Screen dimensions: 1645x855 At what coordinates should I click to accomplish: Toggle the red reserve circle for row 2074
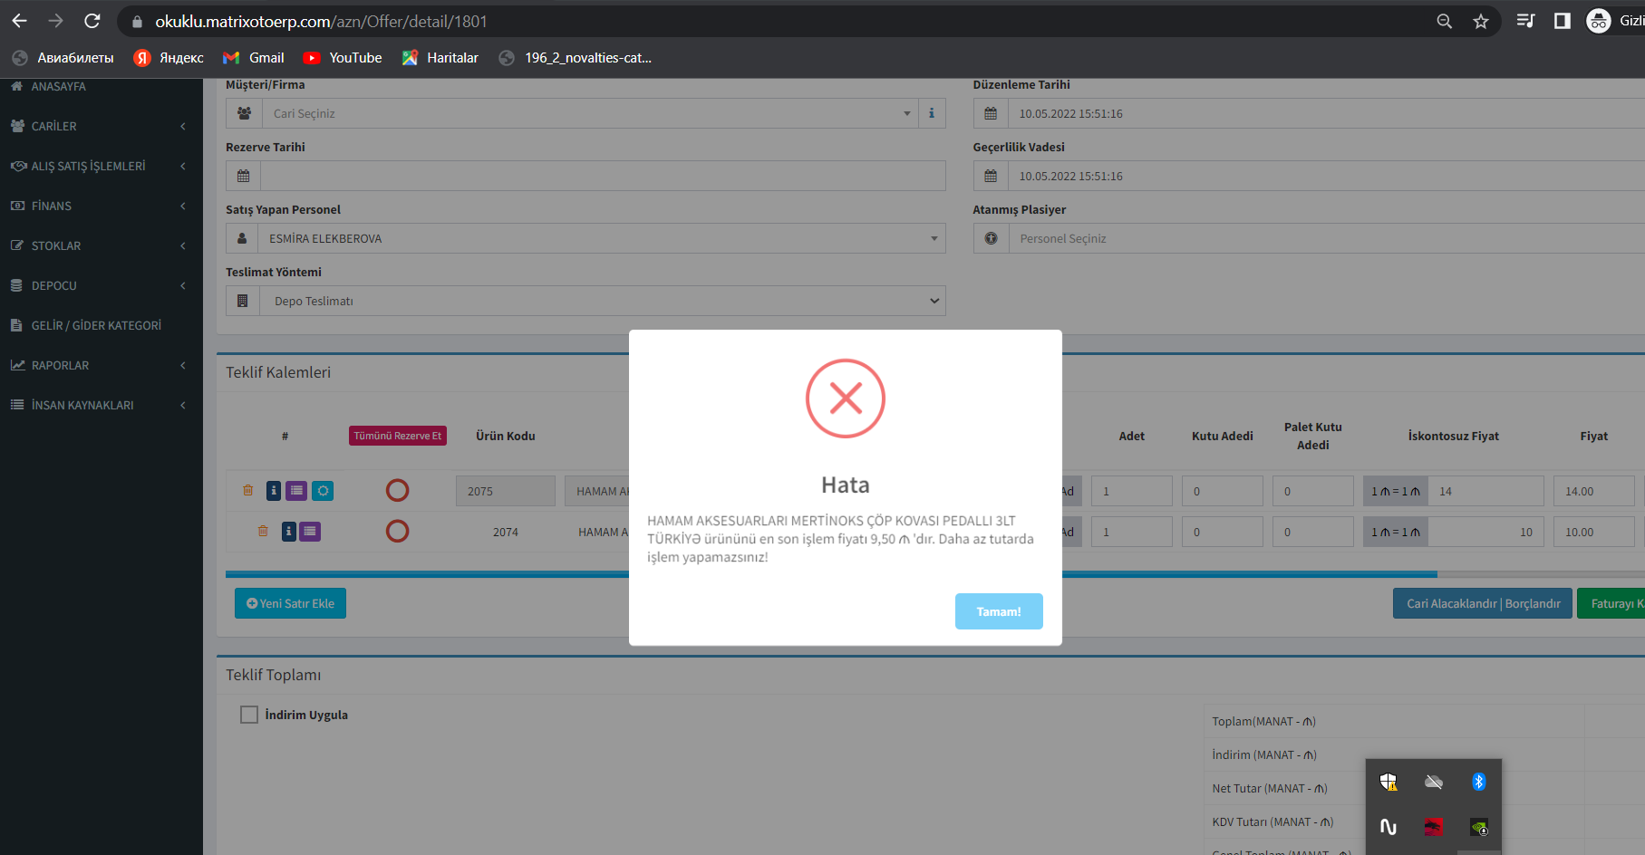397,532
